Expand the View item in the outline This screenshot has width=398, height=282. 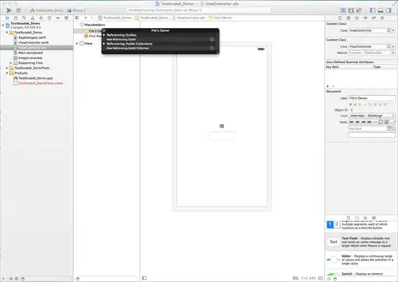tap(77, 44)
